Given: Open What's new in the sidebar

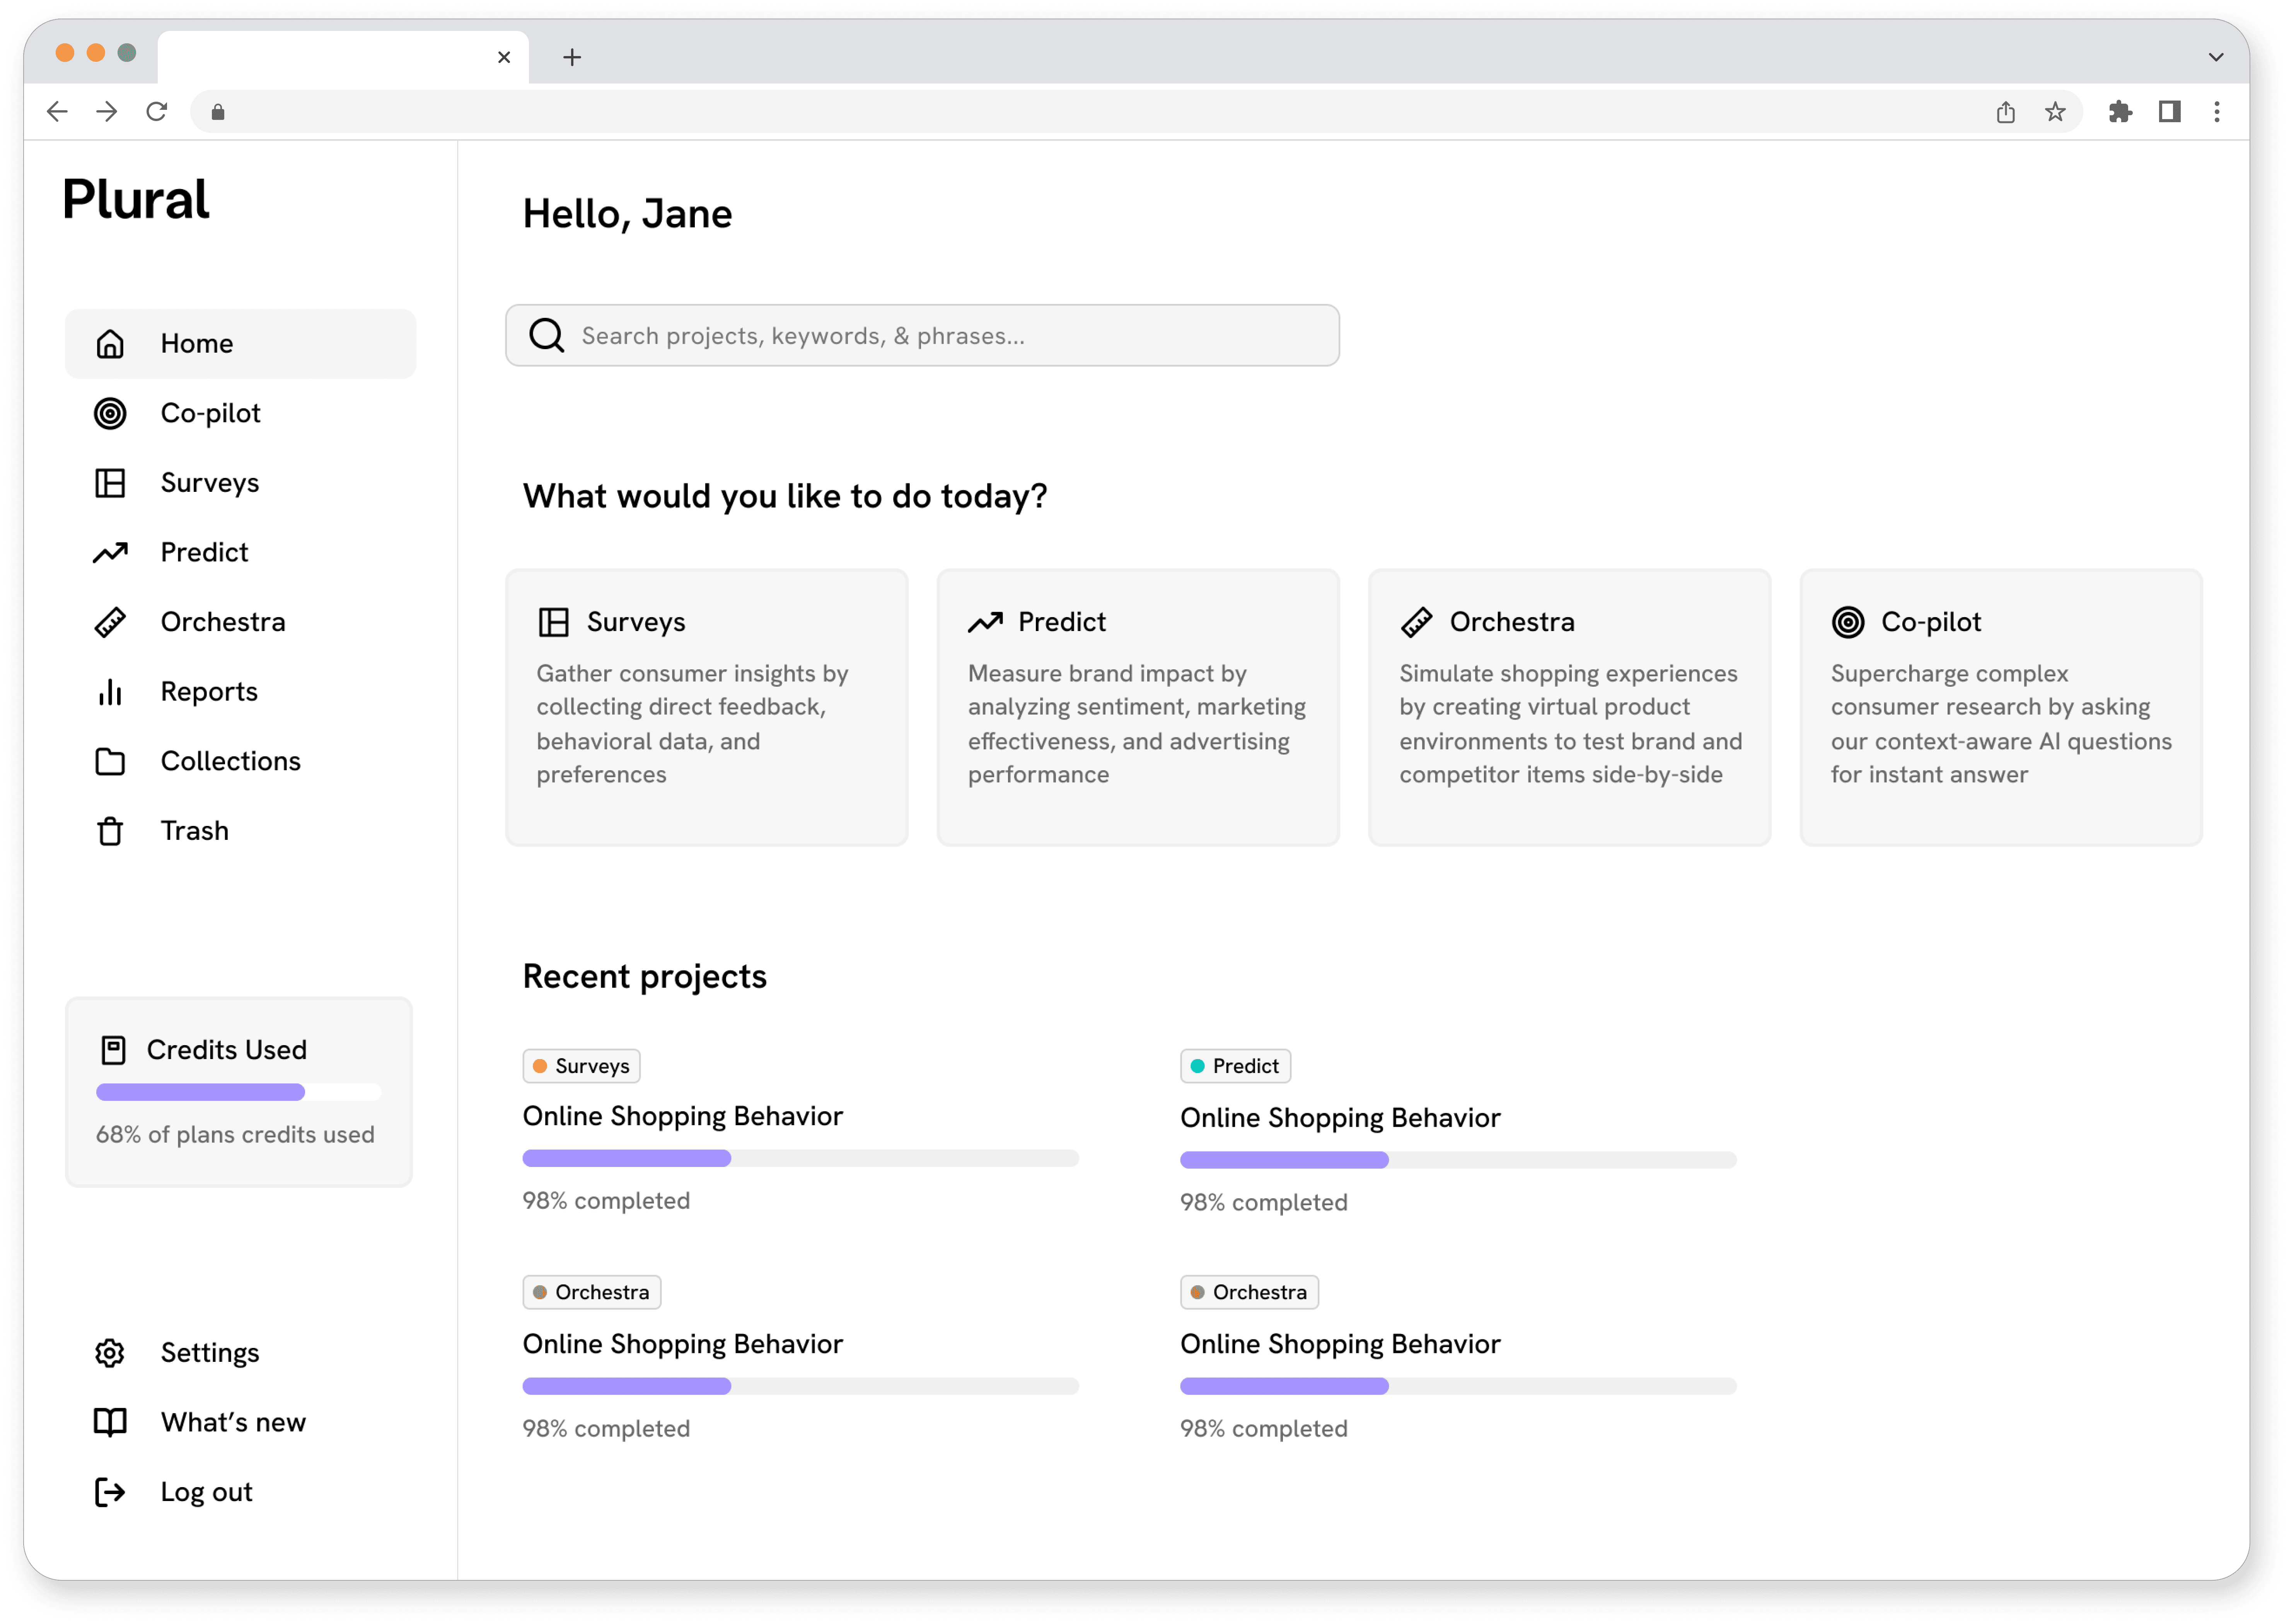Looking at the screenshot, I should point(240,1422).
